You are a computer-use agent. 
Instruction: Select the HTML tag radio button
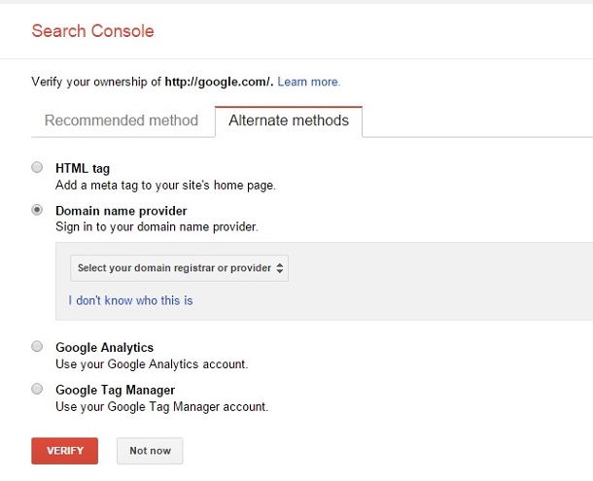click(x=37, y=167)
